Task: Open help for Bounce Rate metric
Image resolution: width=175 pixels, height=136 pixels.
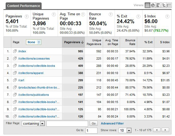Action: tap(111, 14)
